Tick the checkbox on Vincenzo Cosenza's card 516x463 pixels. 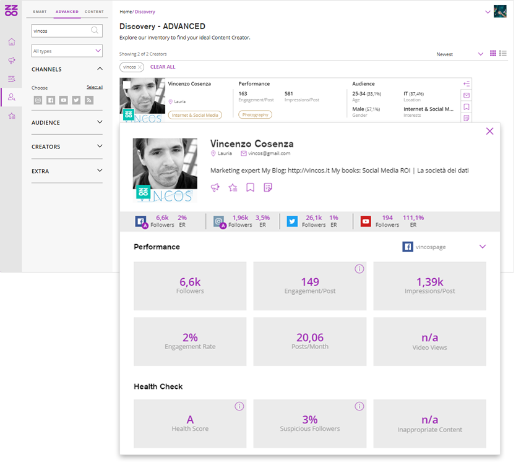tap(126, 85)
